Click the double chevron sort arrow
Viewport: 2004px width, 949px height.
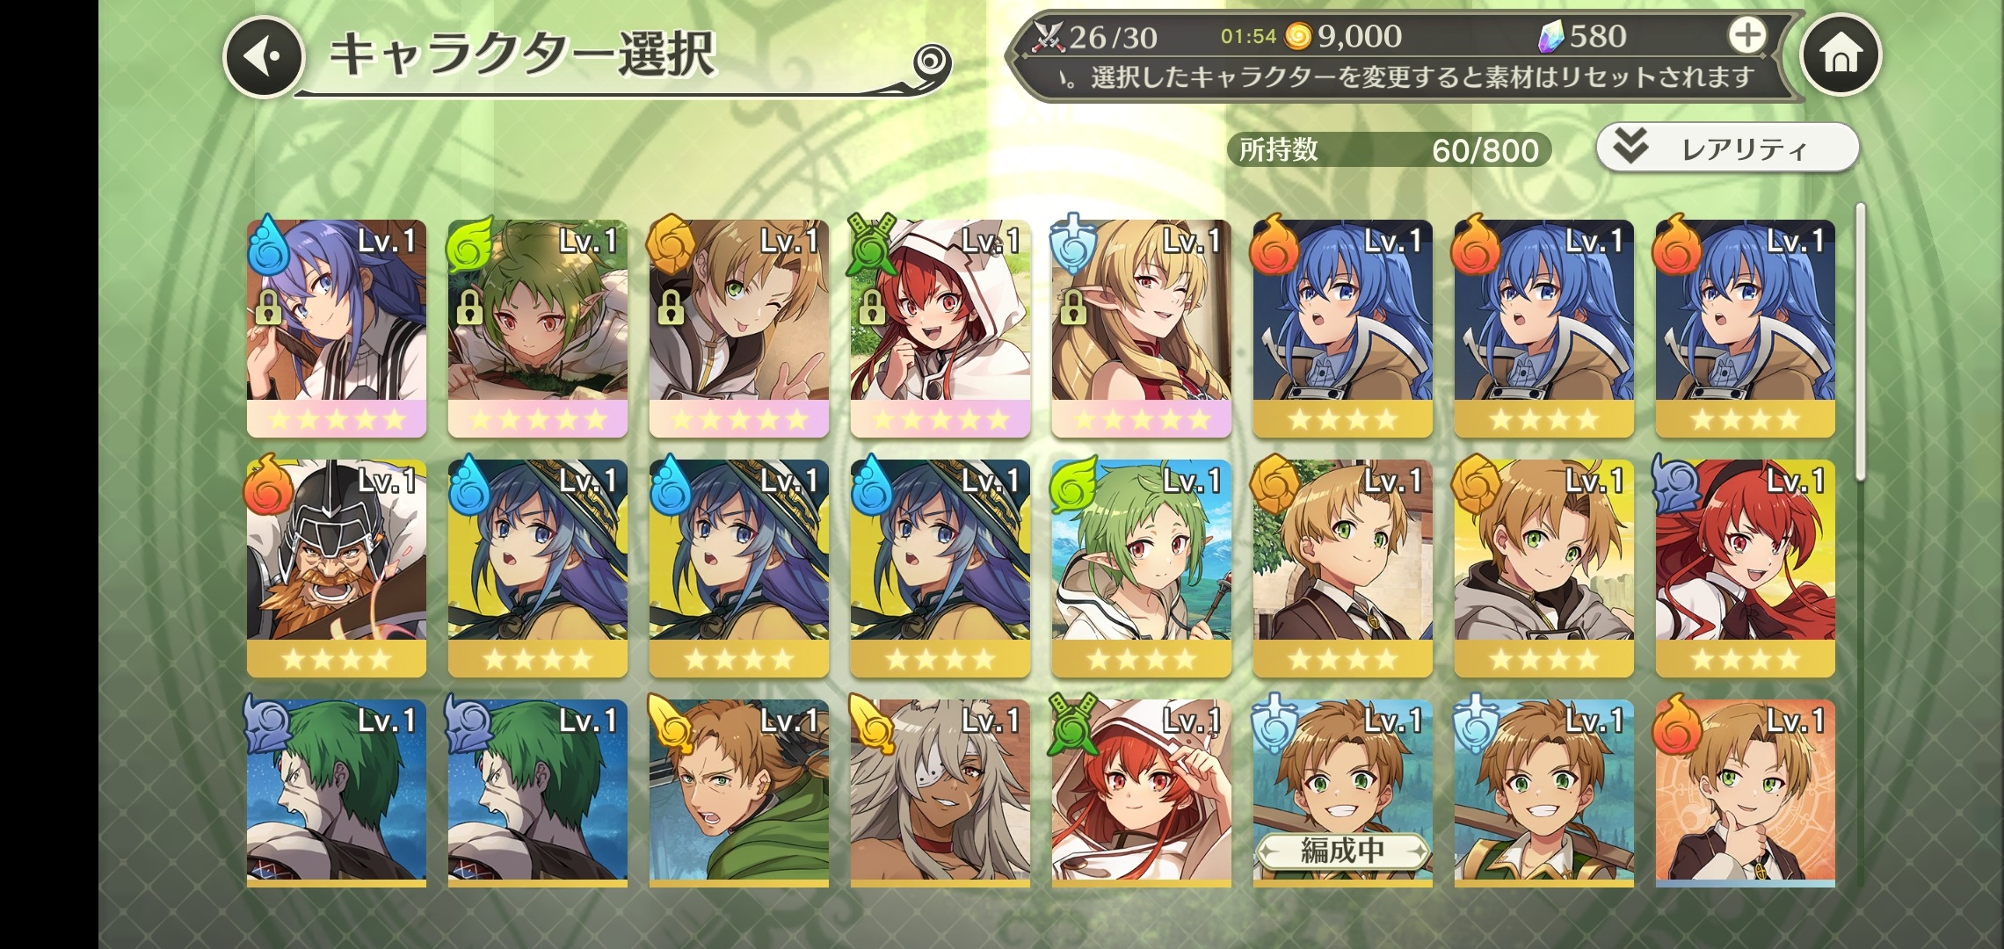point(1630,147)
